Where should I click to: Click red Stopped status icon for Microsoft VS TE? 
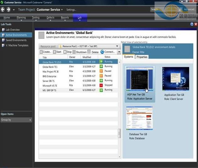[x=101, y=85]
